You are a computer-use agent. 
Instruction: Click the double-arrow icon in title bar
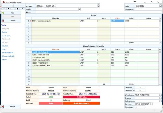click(x=135, y=2)
